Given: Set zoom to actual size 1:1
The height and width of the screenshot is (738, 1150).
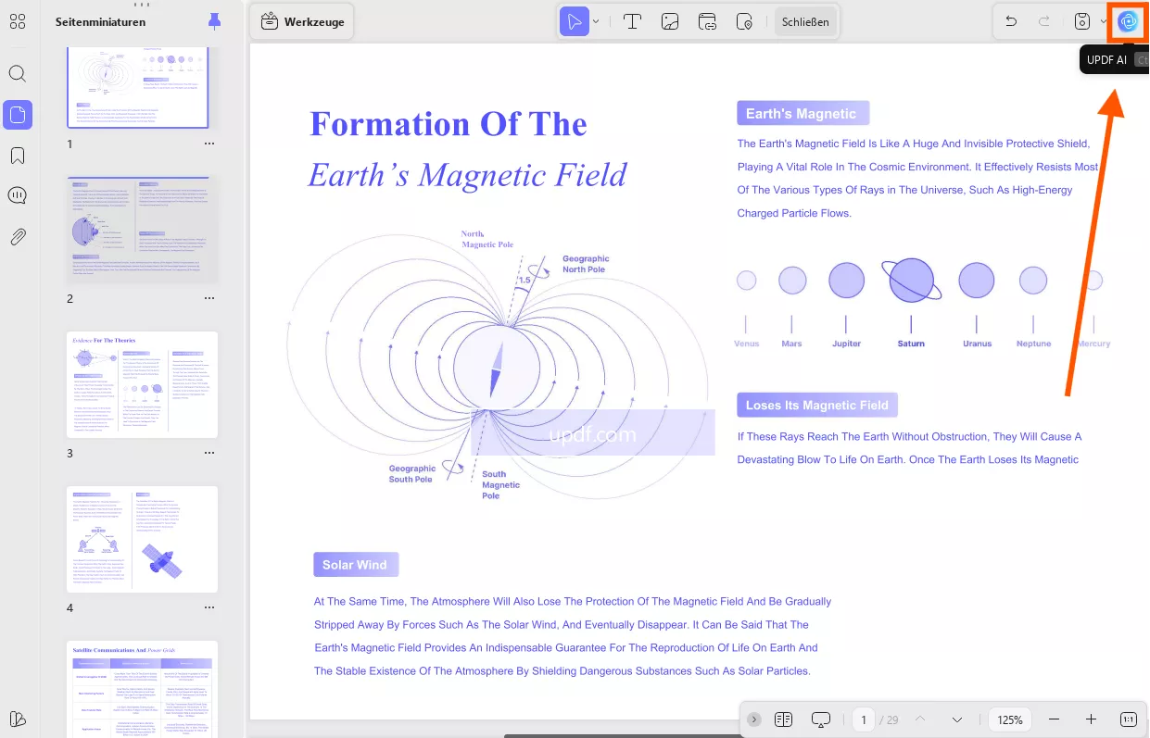Looking at the screenshot, I should [x=1129, y=719].
